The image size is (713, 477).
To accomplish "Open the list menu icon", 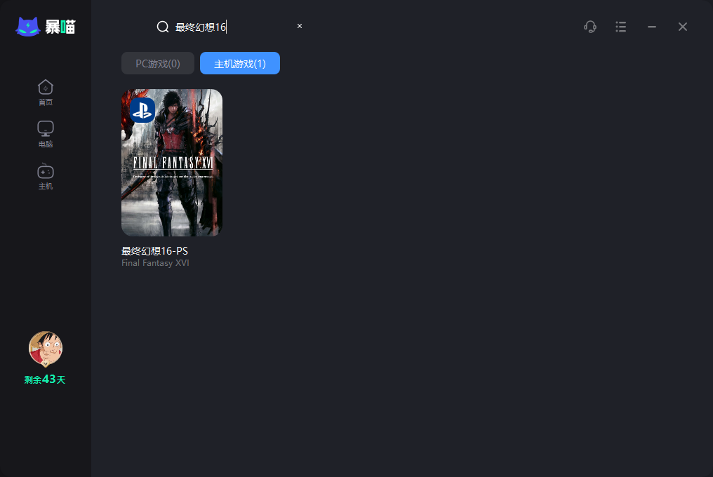I will coord(620,27).
